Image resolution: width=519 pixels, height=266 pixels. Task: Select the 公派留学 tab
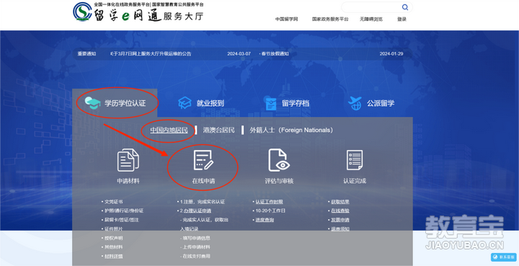coord(371,103)
